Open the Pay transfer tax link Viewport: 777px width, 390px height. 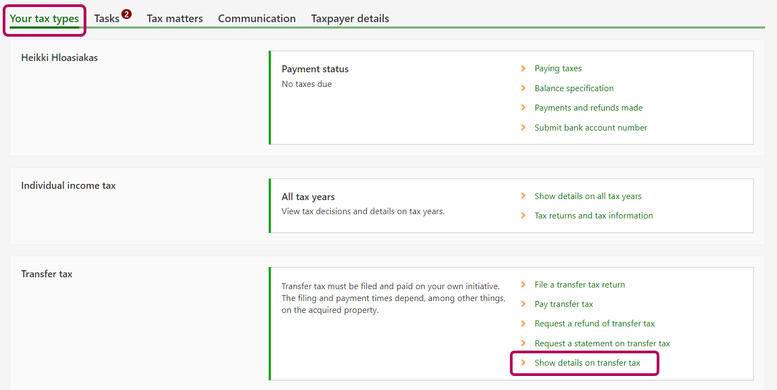[x=563, y=304]
